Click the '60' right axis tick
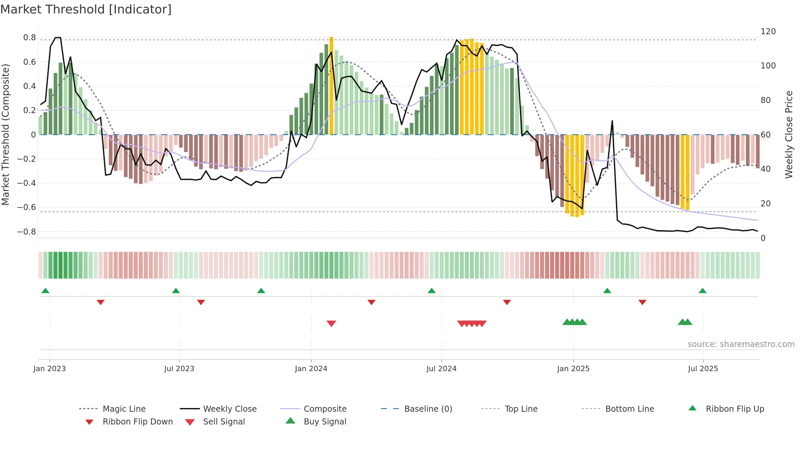The width and height of the screenshot is (806, 453). [766, 135]
